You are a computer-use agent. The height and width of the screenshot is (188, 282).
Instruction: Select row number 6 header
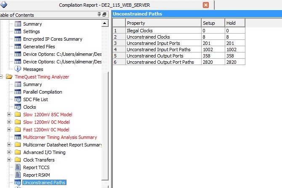pos(119,62)
